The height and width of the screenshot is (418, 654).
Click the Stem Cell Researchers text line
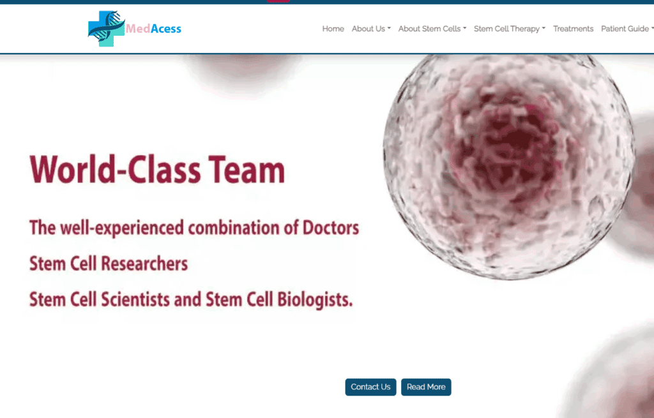(x=109, y=264)
